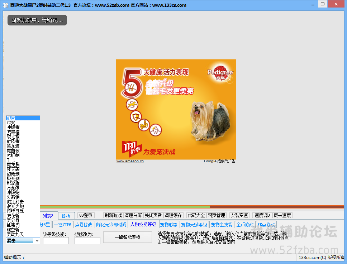Image resolution: width=347 pixels, height=264 pixels.
Task: Click the green loading progress bar
Action: [x=125, y=207]
